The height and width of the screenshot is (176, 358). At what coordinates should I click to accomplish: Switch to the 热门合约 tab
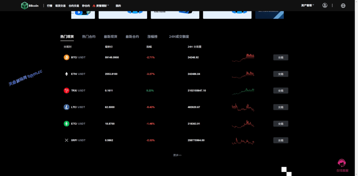pos(89,36)
